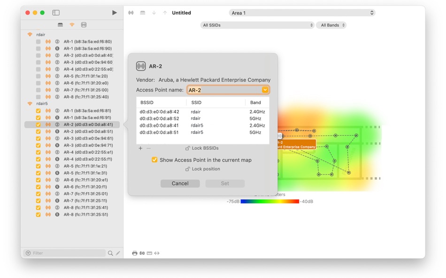Click the Set button
The height and width of the screenshot is (278, 446).
pos(225,183)
